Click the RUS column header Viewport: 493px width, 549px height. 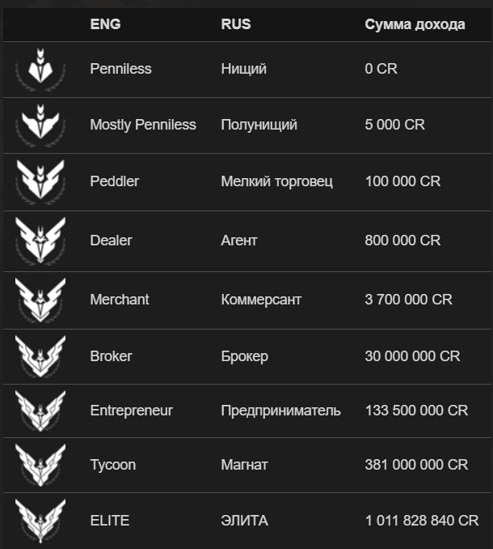point(236,24)
